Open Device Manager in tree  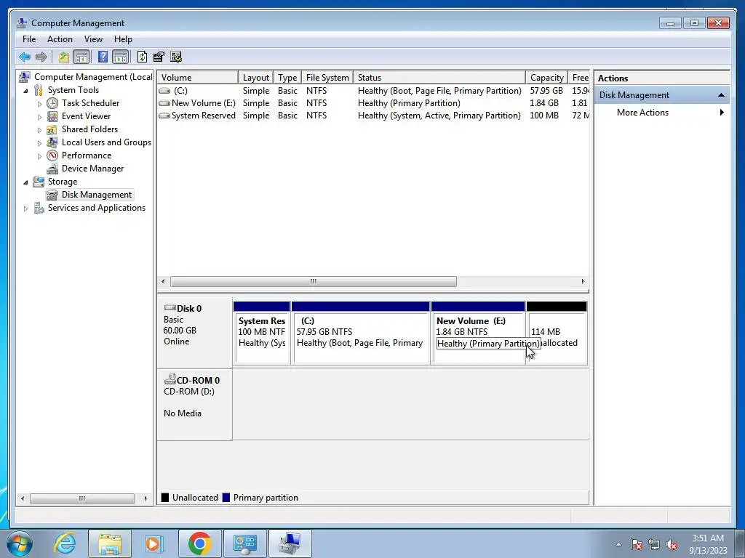(92, 169)
